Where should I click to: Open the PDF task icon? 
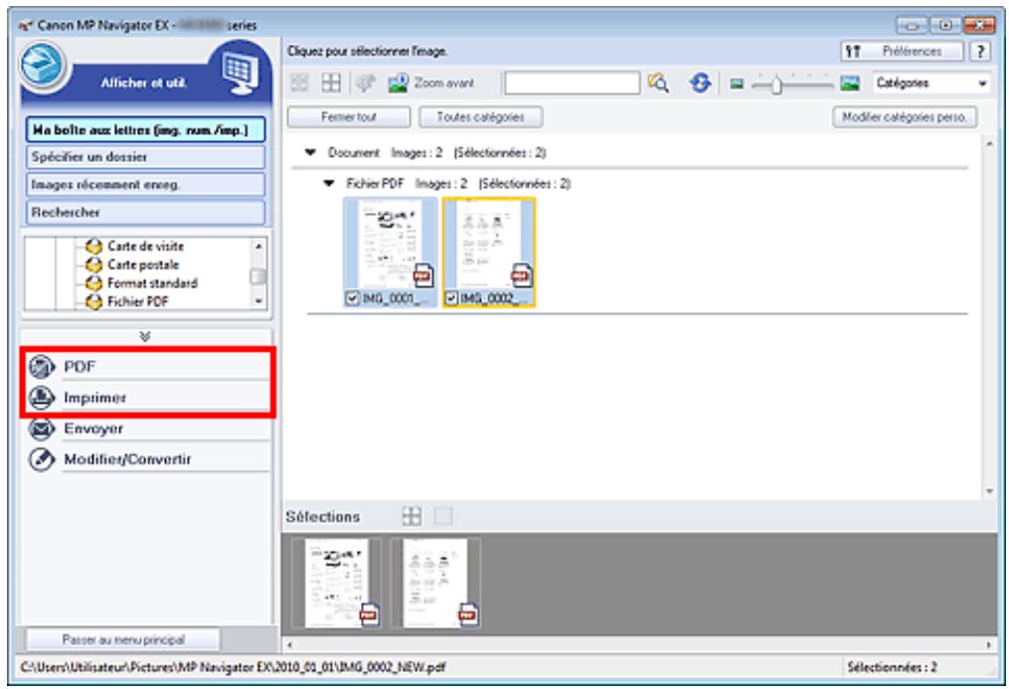pos(43,367)
